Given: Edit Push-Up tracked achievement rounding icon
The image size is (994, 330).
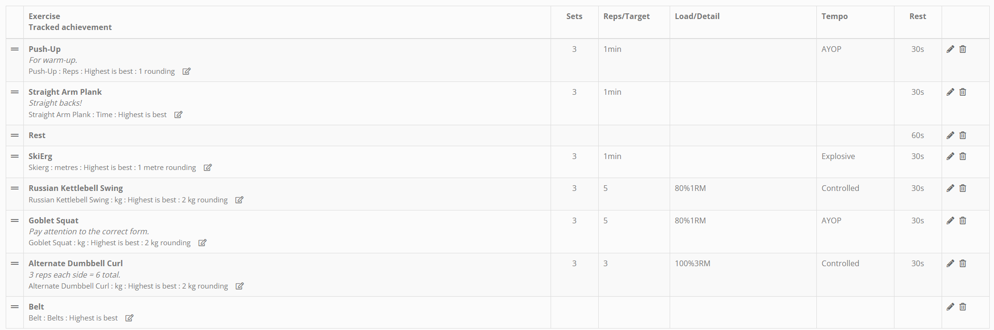Looking at the screenshot, I should coord(187,71).
